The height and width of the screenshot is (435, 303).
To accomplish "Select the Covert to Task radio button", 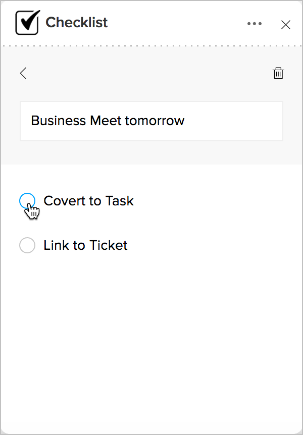I will coord(27,201).
